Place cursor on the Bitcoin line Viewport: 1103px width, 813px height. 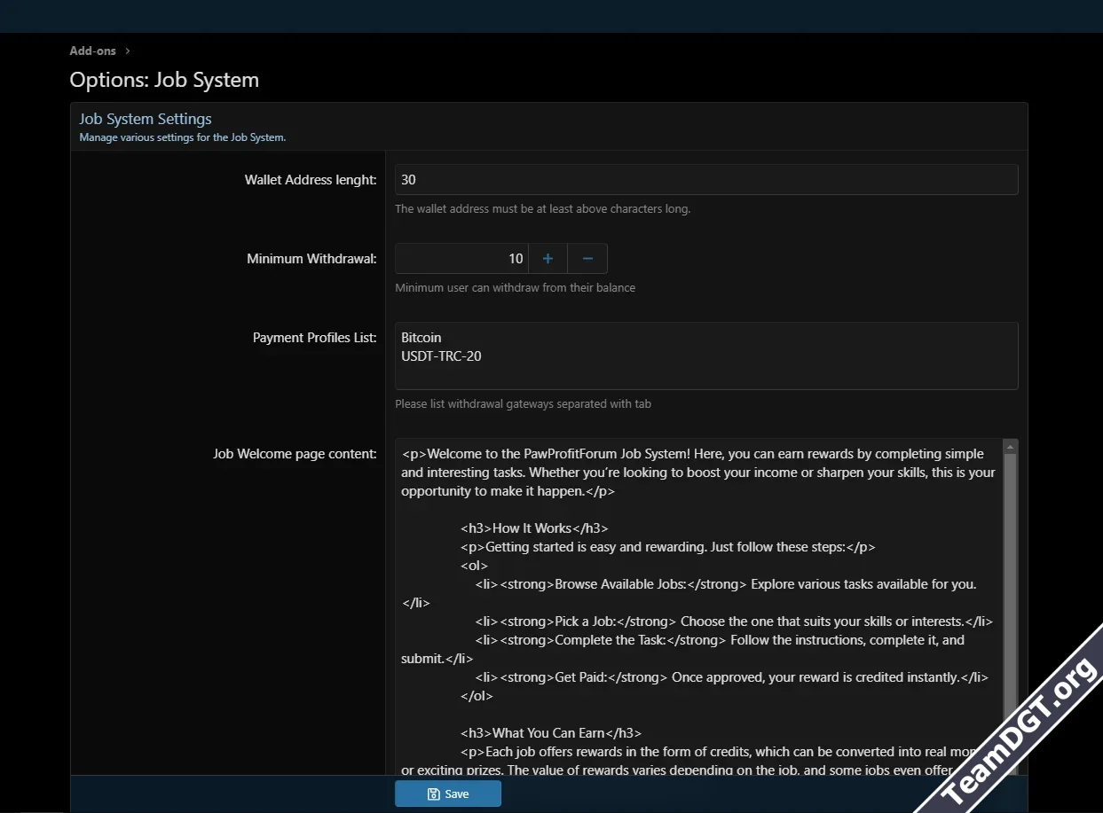pyautogui.click(x=422, y=338)
